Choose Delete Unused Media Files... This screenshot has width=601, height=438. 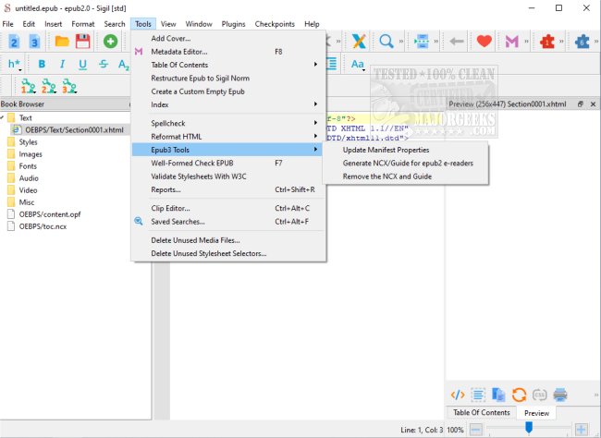point(228,240)
